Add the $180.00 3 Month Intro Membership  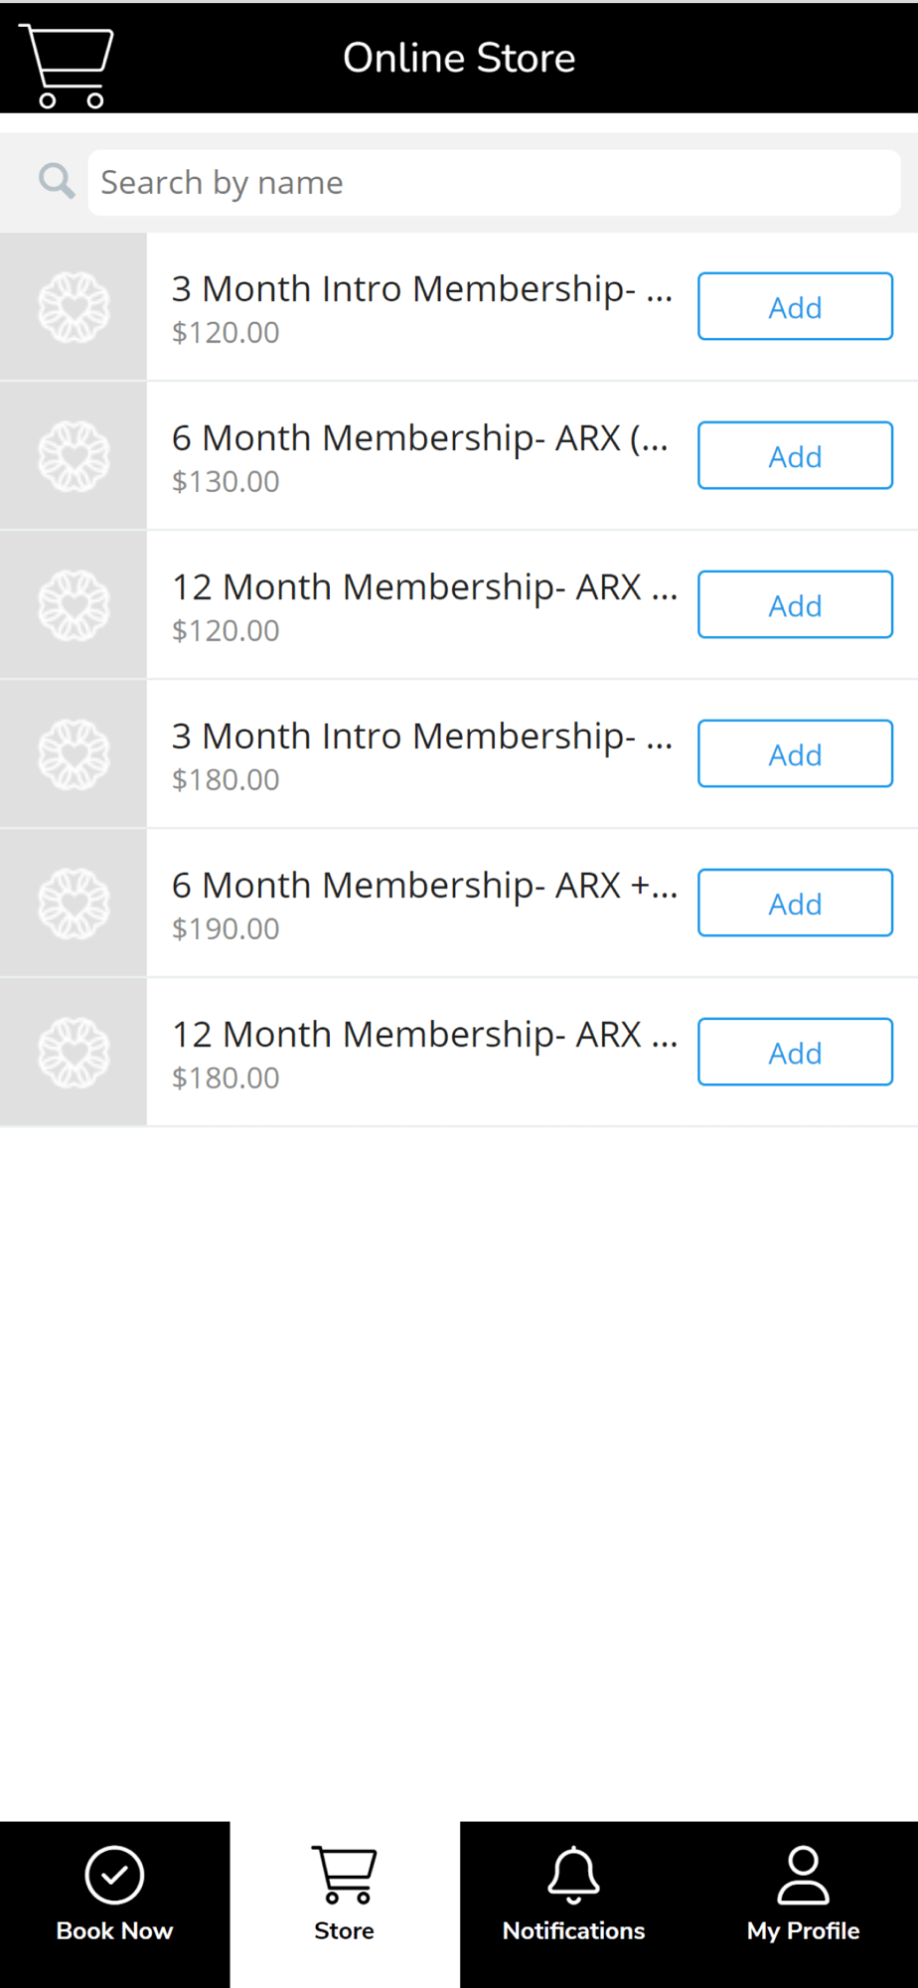(795, 754)
